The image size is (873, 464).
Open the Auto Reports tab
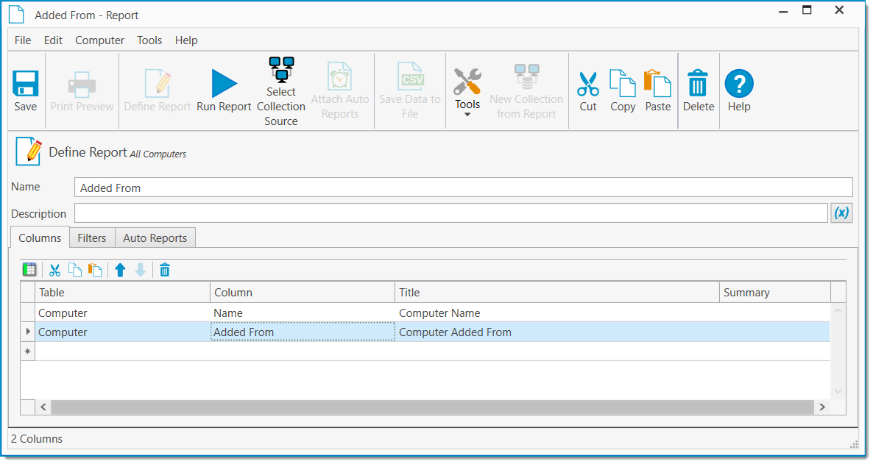point(155,238)
